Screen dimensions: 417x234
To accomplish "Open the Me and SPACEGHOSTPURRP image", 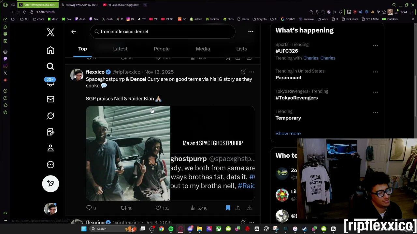I will [213, 129].
